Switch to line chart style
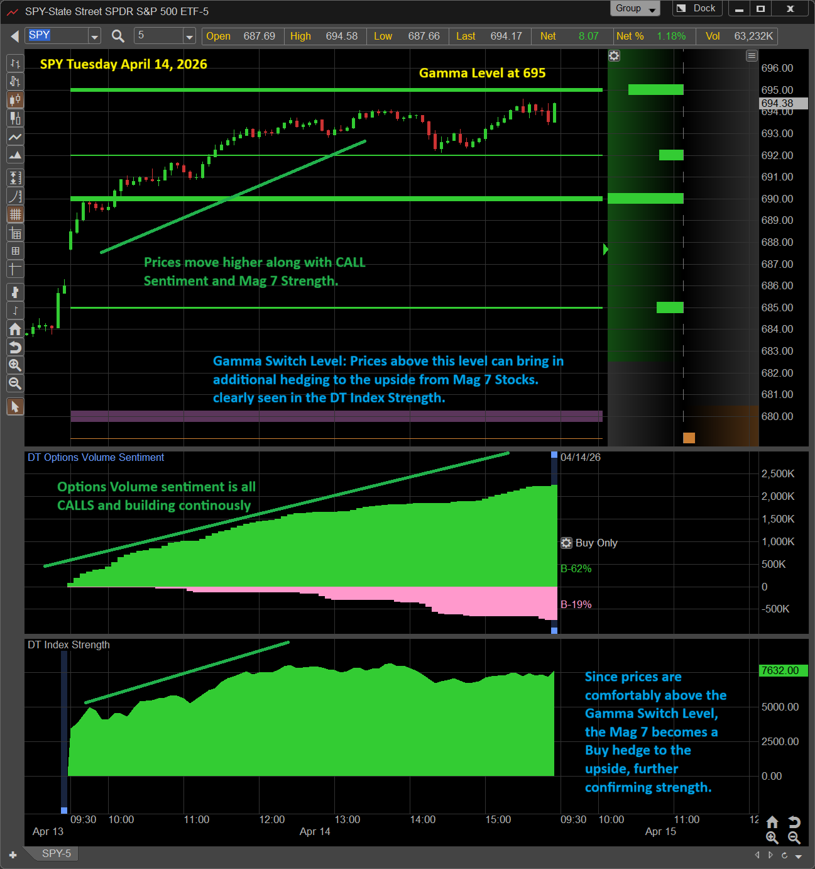Image resolution: width=815 pixels, height=869 pixels. pyautogui.click(x=15, y=136)
